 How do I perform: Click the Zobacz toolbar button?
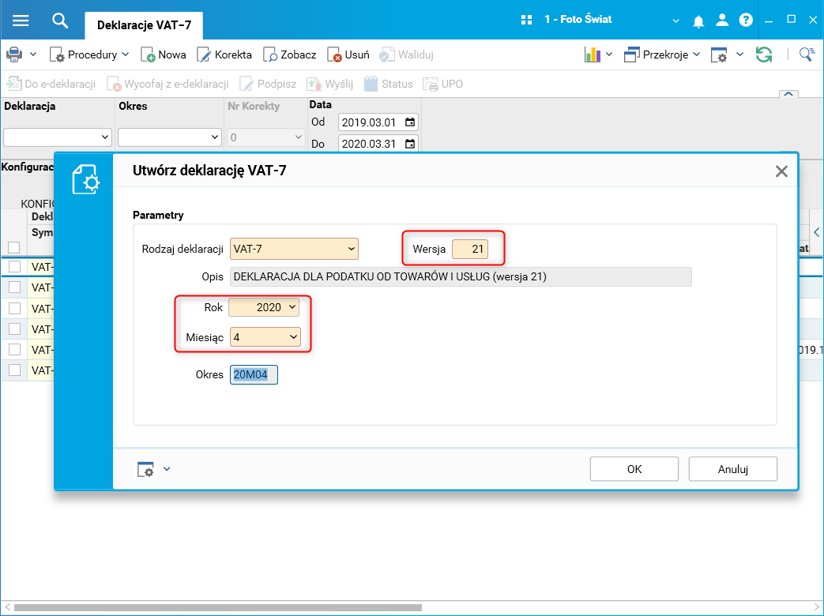point(290,54)
